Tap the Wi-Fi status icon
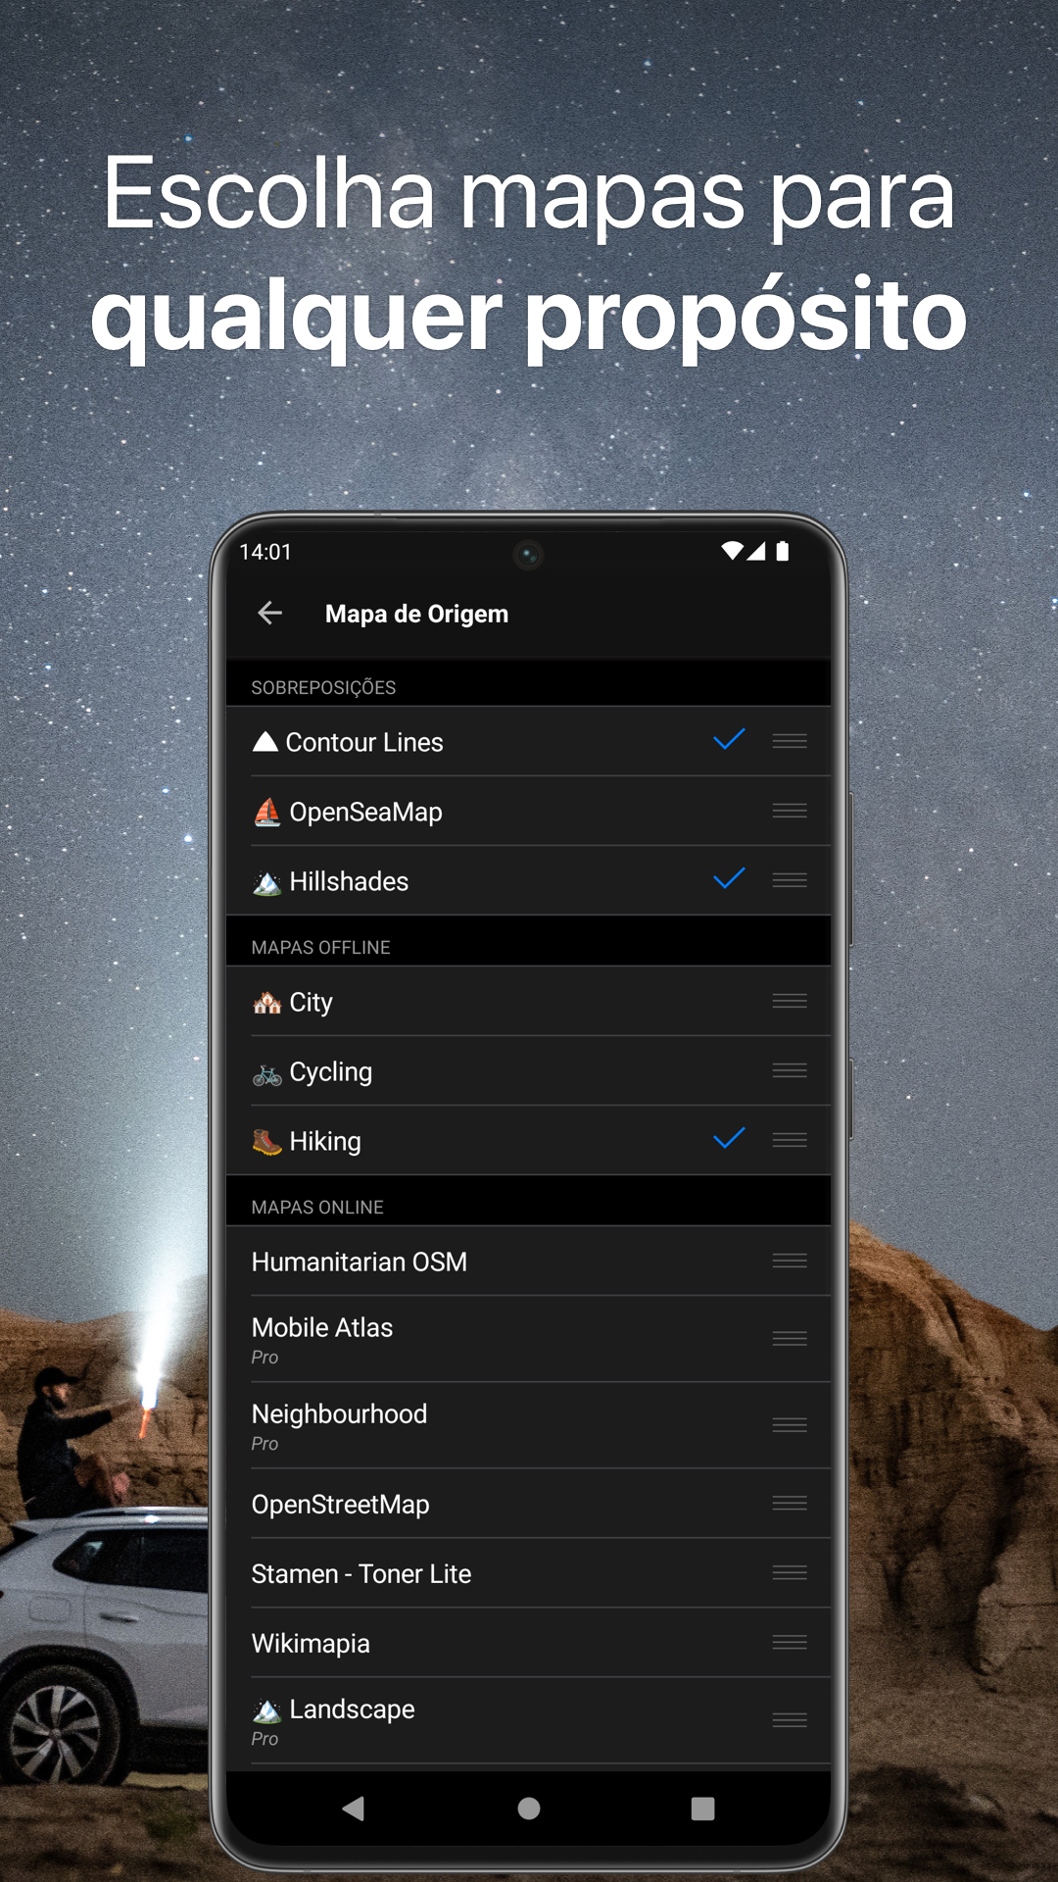 [732, 551]
